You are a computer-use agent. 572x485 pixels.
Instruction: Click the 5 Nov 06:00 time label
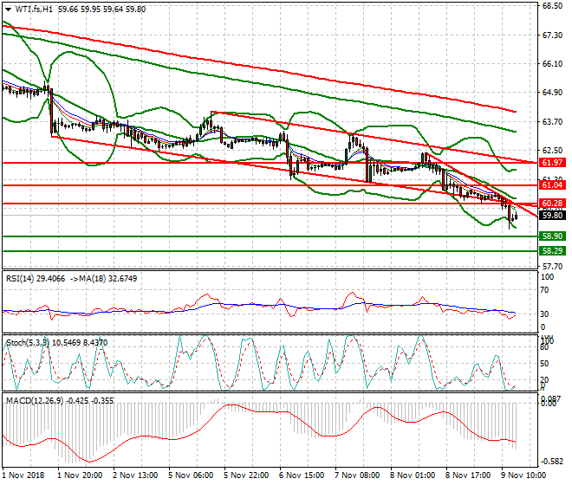[x=191, y=475]
